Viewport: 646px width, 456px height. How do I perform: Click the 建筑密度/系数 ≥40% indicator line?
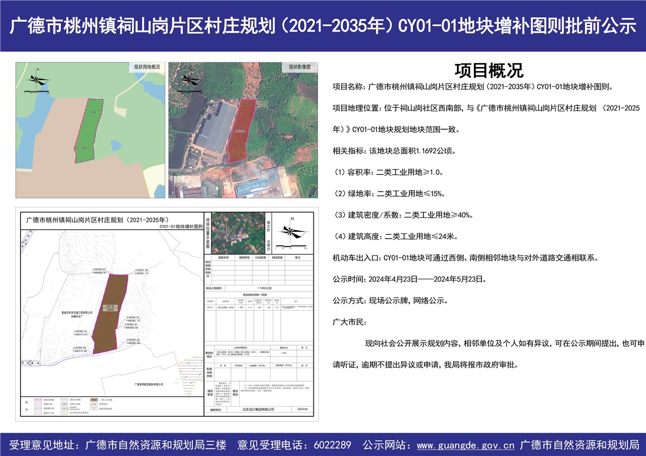pos(403,215)
